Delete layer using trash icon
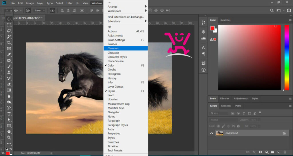Screen dimensions: 293x156 coord(285,152)
